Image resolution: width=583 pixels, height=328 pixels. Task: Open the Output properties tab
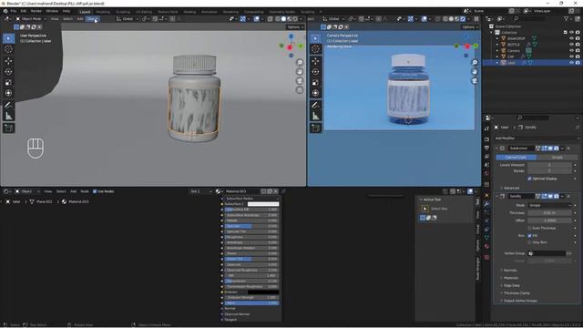point(486,148)
